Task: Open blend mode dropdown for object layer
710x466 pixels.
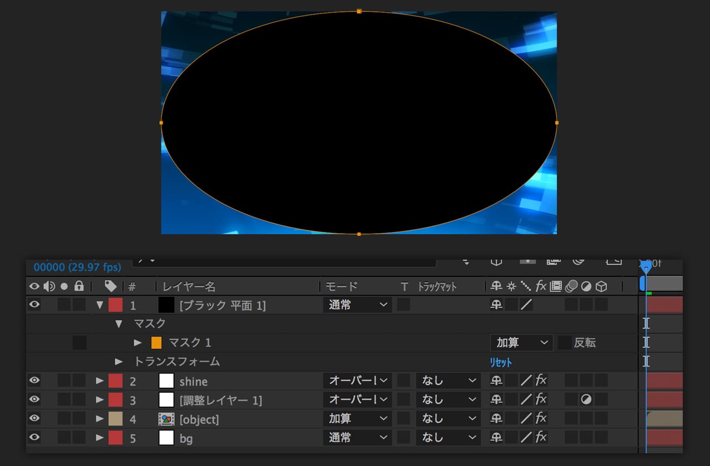Action: click(357, 419)
